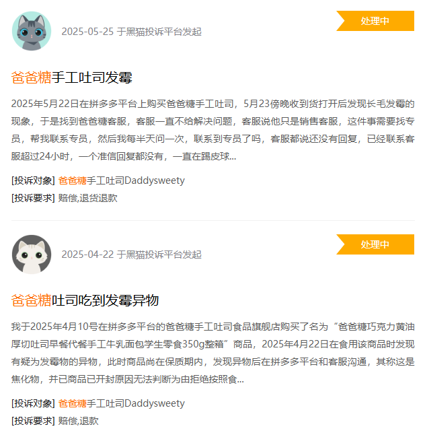Screen dimensions: 425x437
Task: Open first complaint description starting 2025年5月22日
Action: pos(213,130)
